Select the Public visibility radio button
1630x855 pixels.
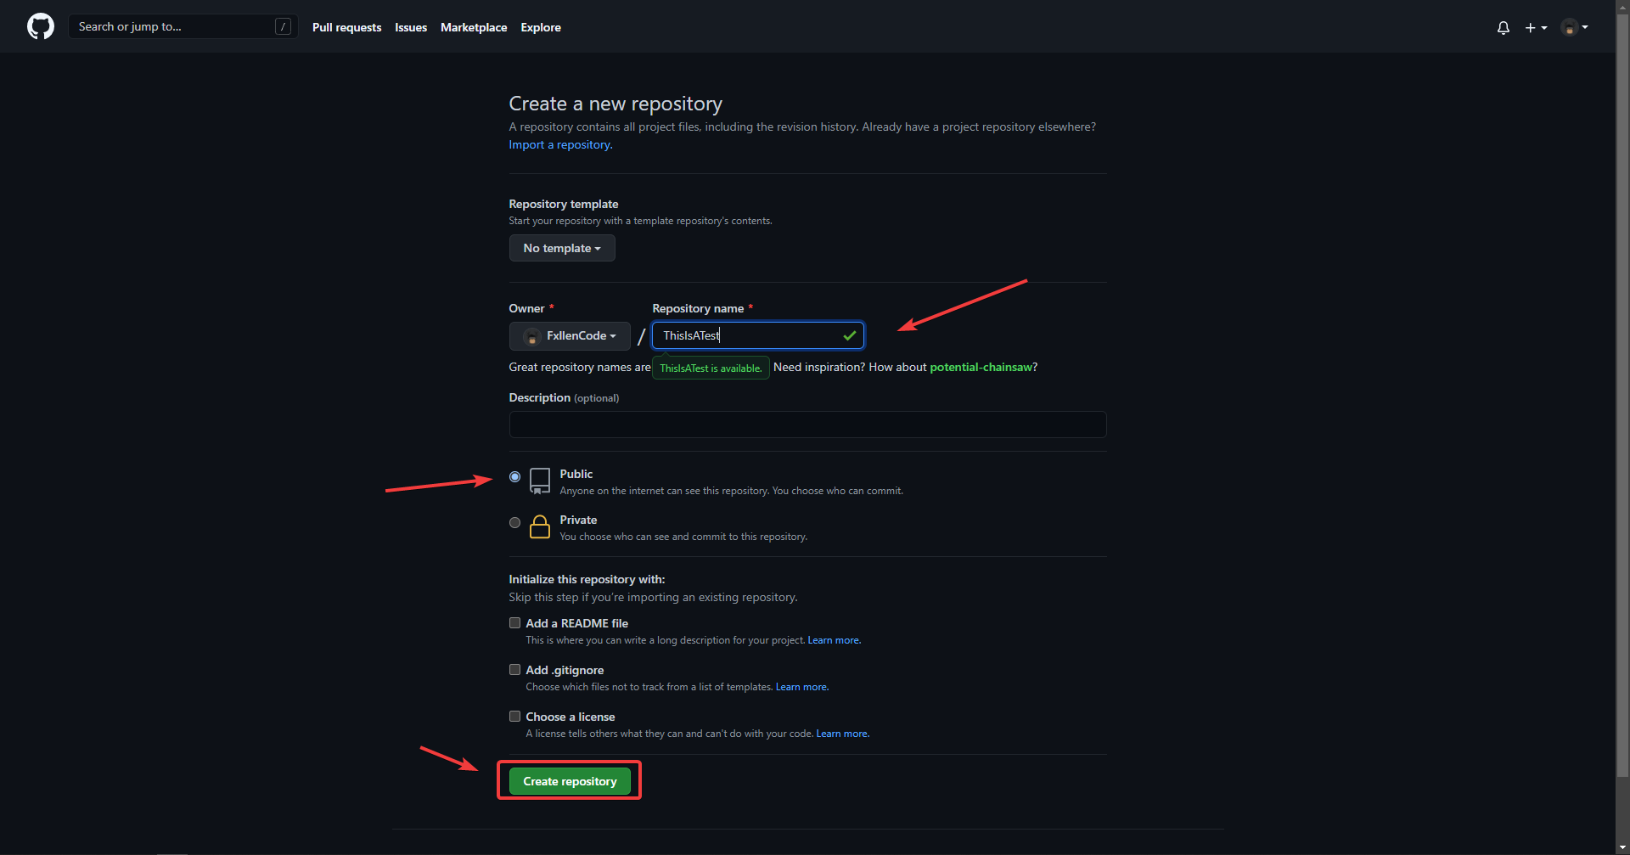[514, 476]
